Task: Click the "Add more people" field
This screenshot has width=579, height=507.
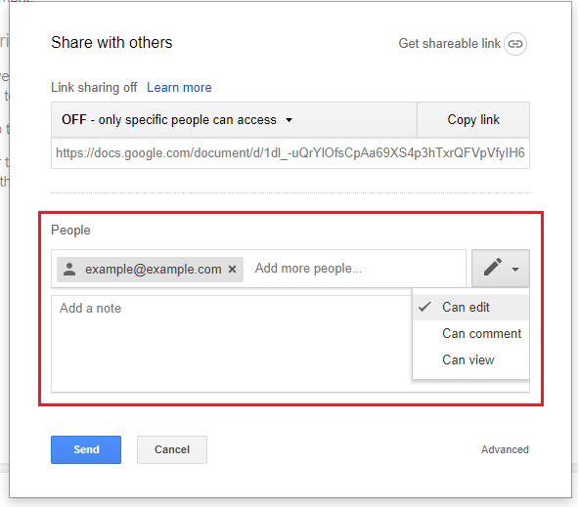Action: click(x=356, y=269)
